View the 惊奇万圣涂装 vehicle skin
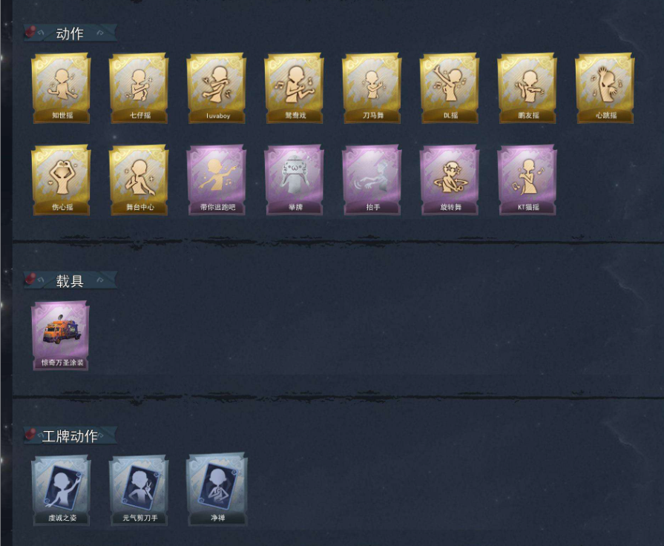 60,335
